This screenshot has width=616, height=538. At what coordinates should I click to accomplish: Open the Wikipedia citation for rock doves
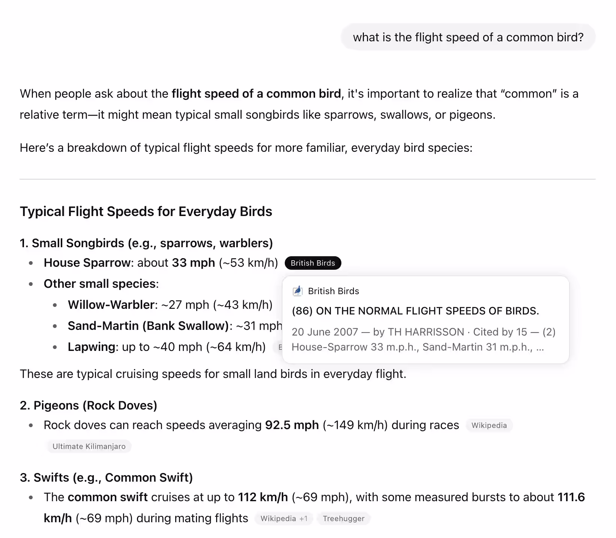[x=489, y=425]
